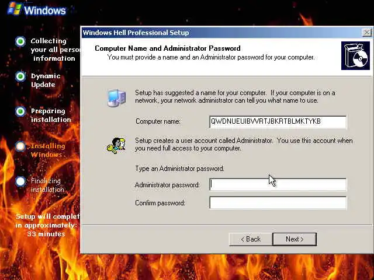Click 'Setup has suggested a name' description text
This screenshot has height=280, width=374.
click(235, 96)
